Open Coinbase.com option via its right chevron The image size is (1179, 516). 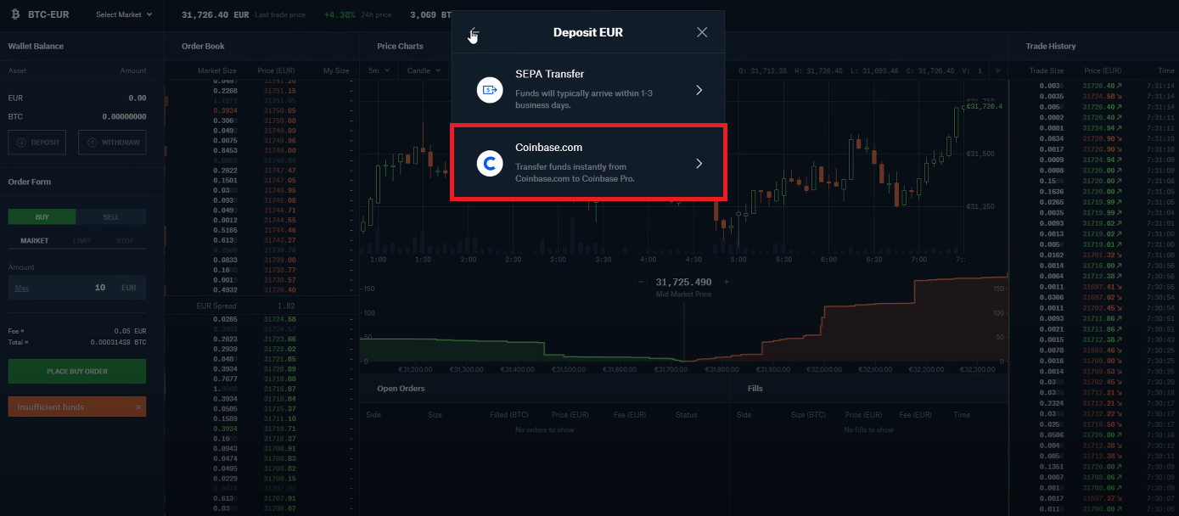[x=699, y=164]
